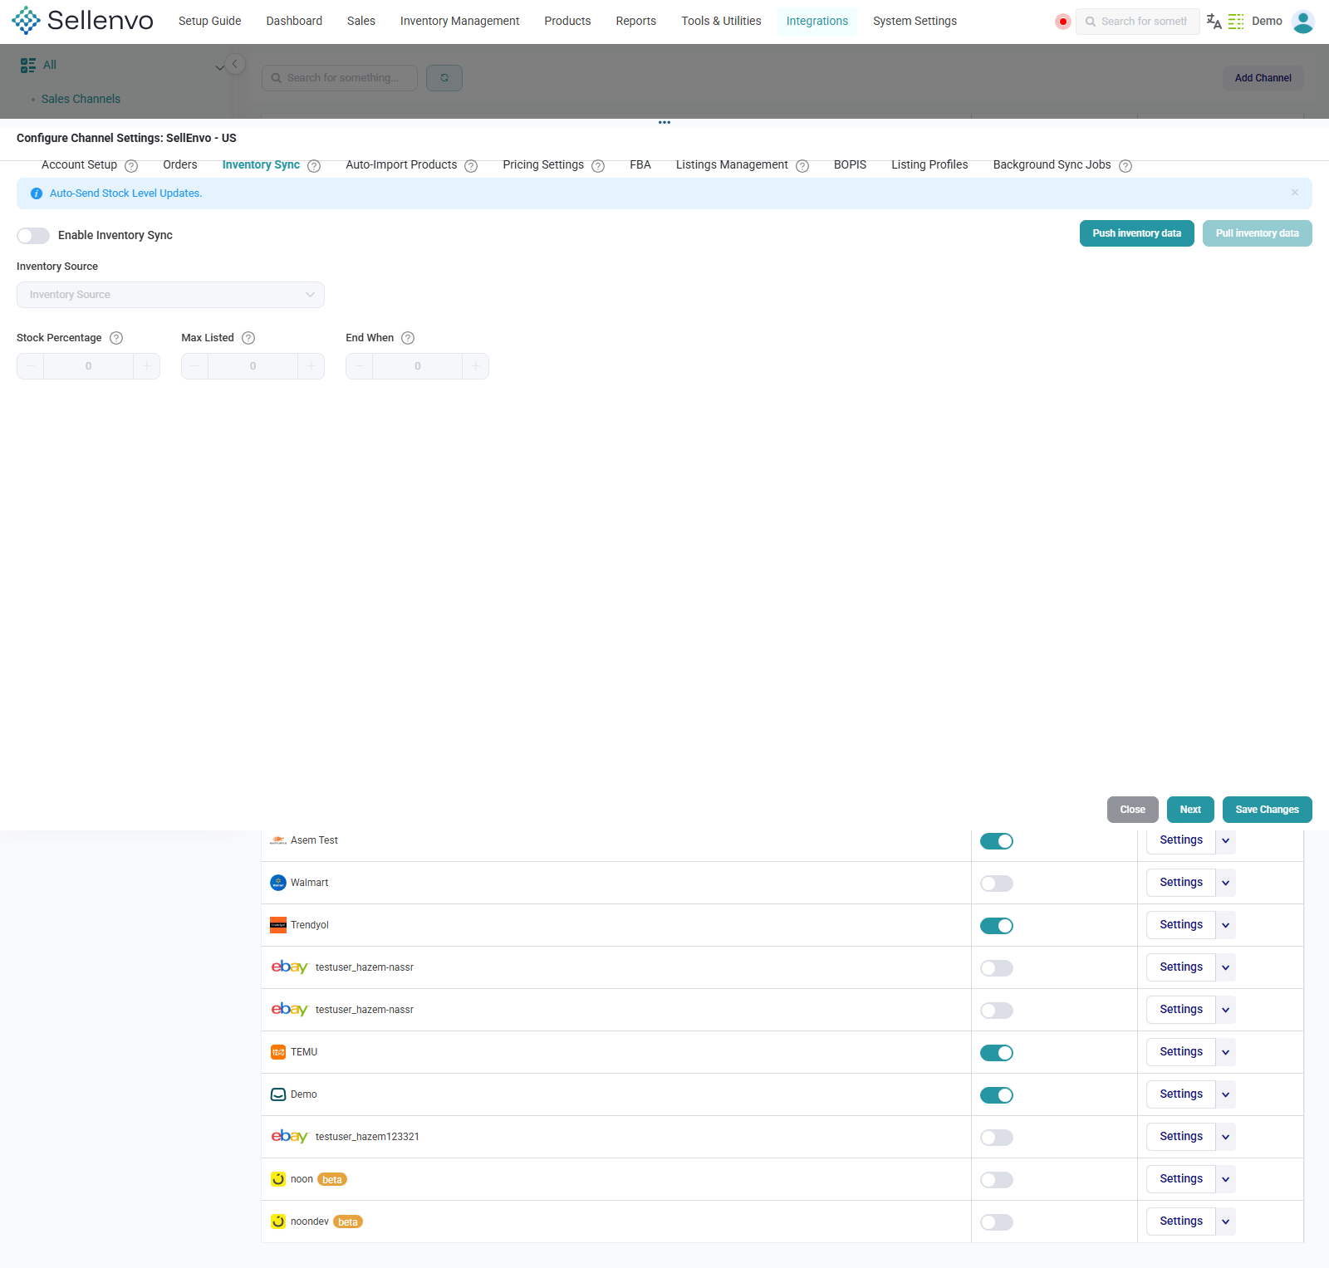Dismiss the Auto-Send Stock Level info banner

pyautogui.click(x=1295, y=193)
